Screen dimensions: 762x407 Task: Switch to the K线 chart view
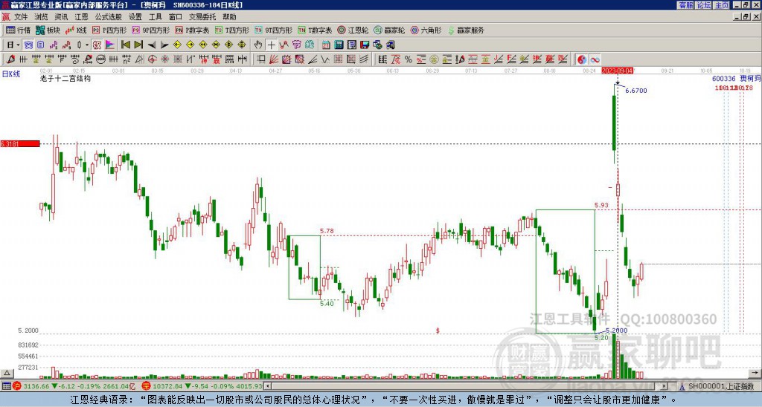(x=77, y=30)
